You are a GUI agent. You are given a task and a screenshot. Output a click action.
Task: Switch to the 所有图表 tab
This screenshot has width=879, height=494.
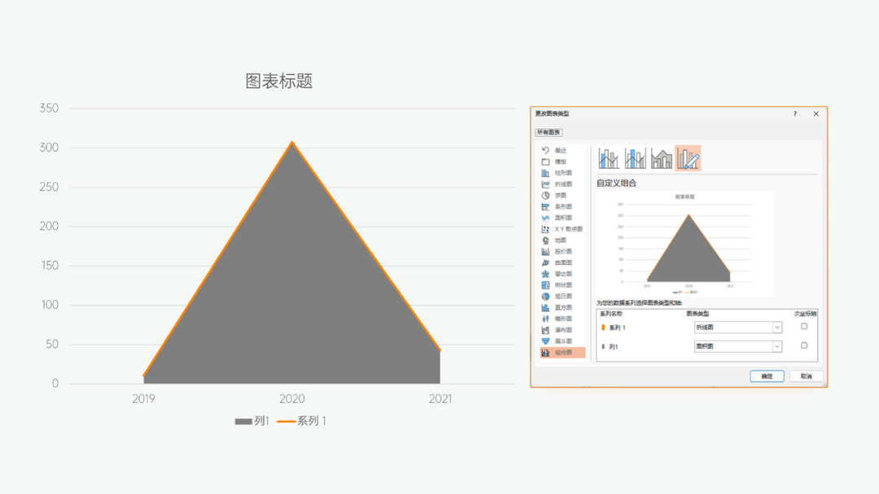coord(549,132)
